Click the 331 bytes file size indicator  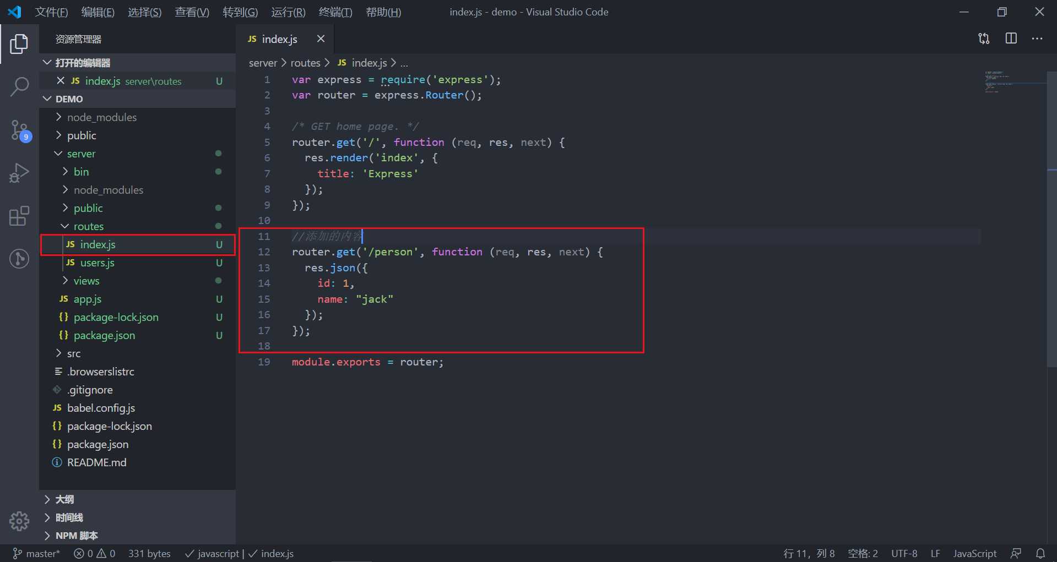pyautogui.click(x=149, y=553)
